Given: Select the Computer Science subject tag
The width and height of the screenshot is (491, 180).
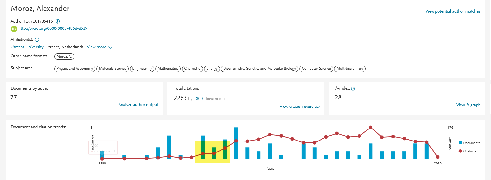Looking at the screenshot, I should pos(316,69).
